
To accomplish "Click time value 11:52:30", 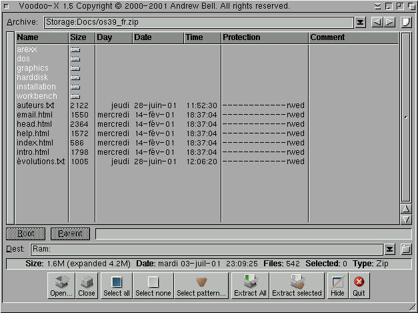I will tap(202, 105).
